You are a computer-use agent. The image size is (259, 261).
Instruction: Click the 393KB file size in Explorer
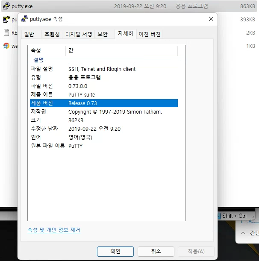(x=247, y=20)
